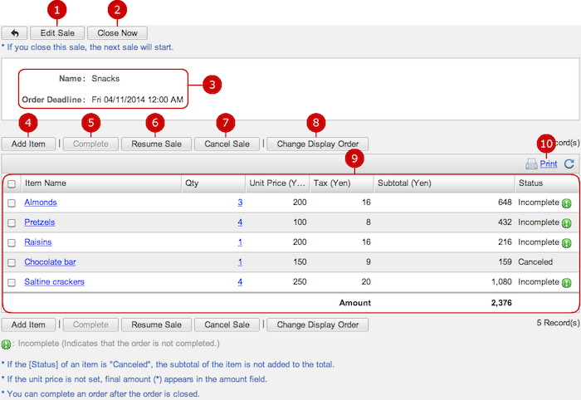Click the Close Now button
Screen dimensions: 581x400
118,33
